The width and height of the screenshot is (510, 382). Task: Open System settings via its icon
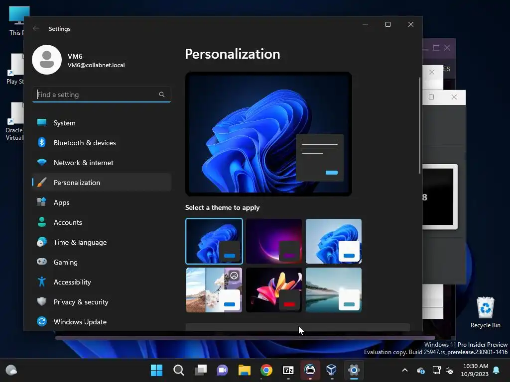tap(42, 122)
